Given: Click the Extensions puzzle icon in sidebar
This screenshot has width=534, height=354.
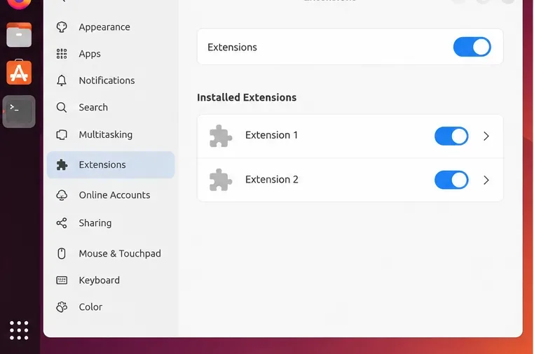Looking at the screenshot, I should tap(62, 165).
